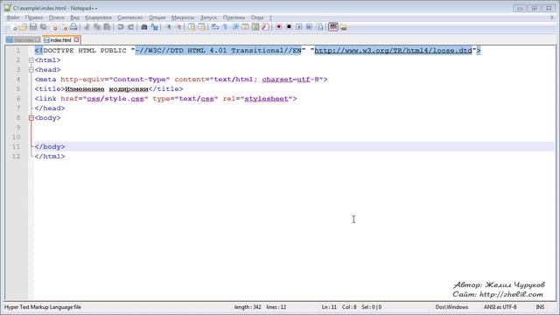
Task: Click 'length : 342' status bar entry
Action: 248,307
